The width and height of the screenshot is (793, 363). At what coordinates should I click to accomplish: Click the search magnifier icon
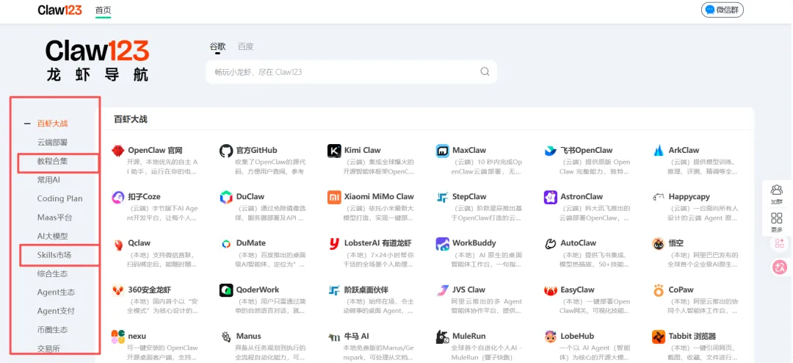click(x=485, y=72)
